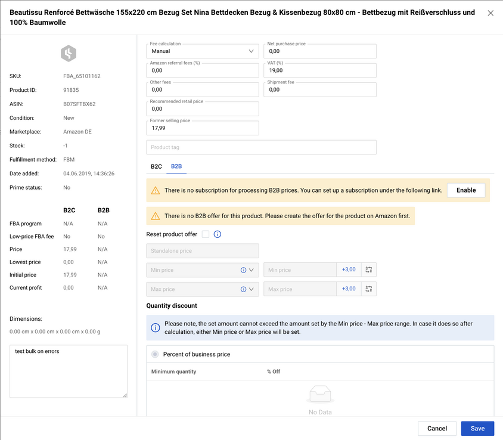Expand the Min price dropdown chevron
The width and height of the screenshot is (503, 440).
pos(251,270)
